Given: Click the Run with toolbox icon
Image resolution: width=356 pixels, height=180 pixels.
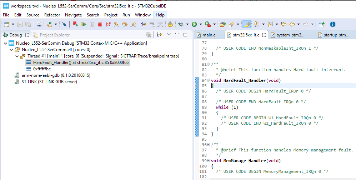Looking at the screenshot, I should click(208, 24).
